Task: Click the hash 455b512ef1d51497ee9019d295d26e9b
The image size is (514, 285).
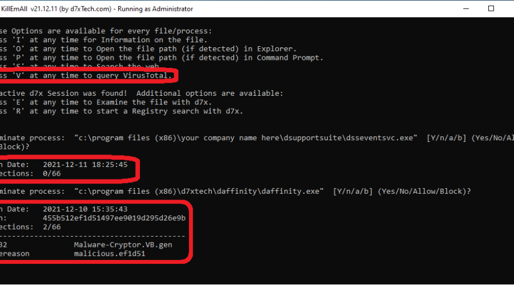Action: 114,218
